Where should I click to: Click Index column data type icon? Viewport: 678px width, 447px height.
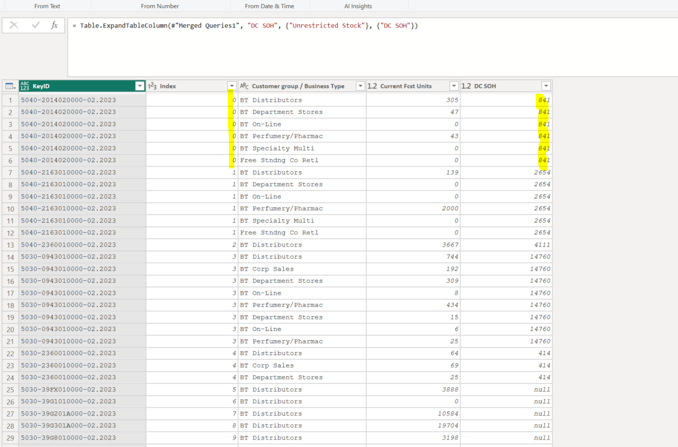[152, 86]
